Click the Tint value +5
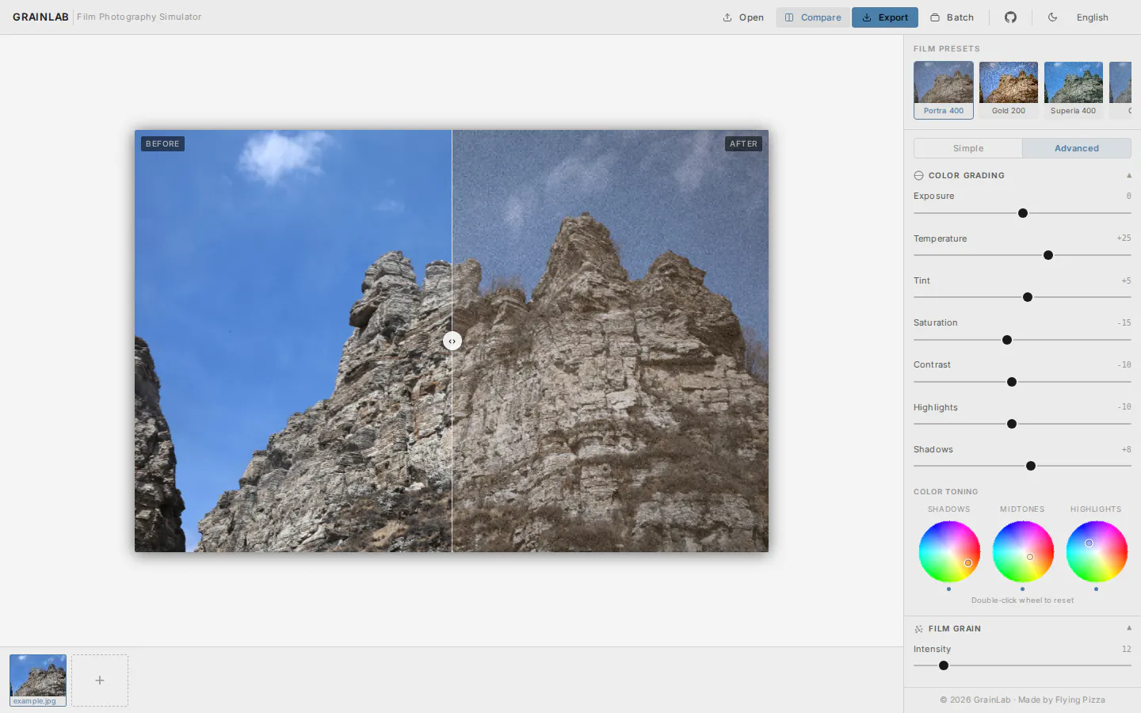 pos(1126,281)
